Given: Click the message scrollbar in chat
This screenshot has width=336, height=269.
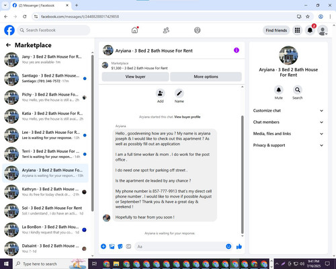Looking at the screenshot, I should [x=242, y=175].
